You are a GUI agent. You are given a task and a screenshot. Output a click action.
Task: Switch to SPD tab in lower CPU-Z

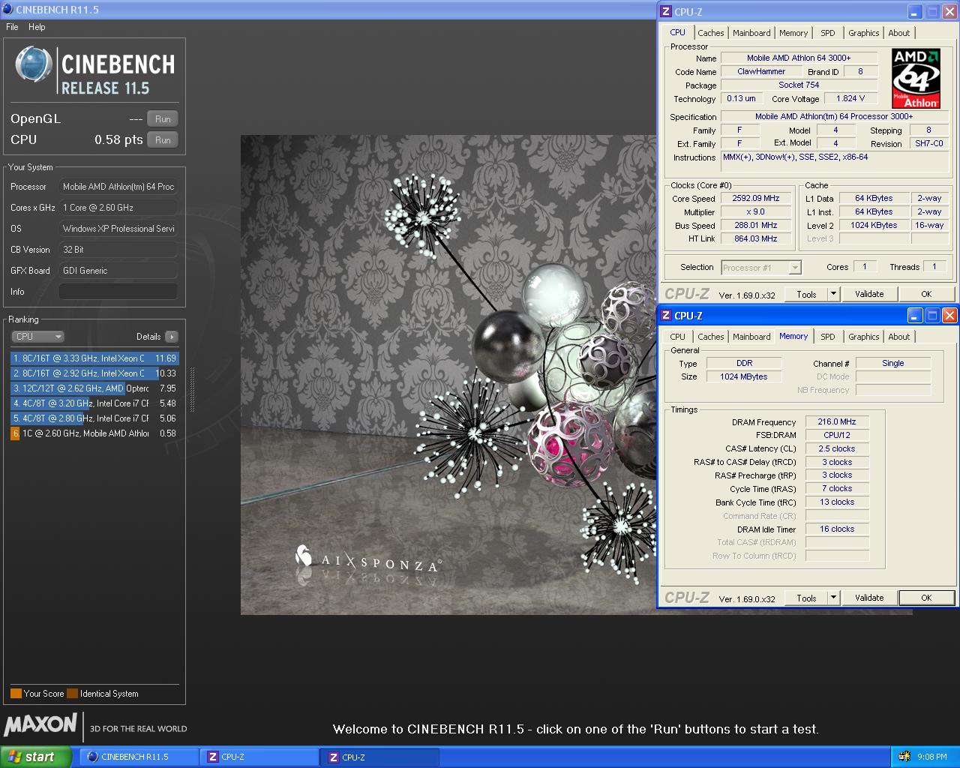coord(828,337)
